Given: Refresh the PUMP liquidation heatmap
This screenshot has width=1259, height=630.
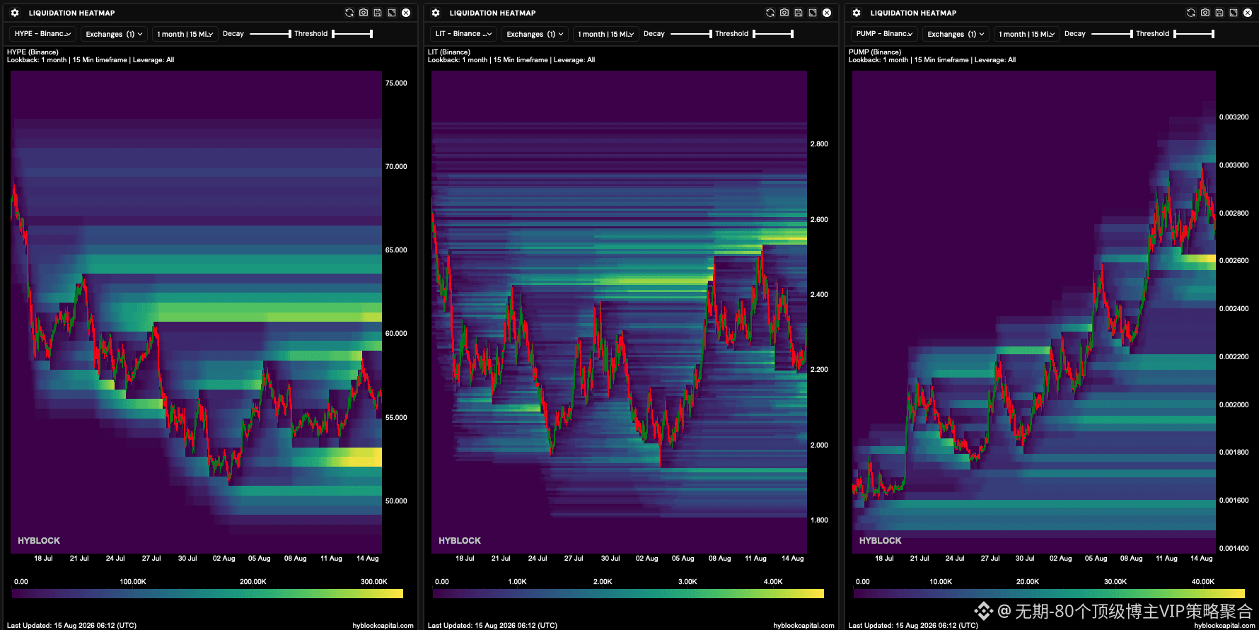Looking at the screenshot, I should 1191,13.
